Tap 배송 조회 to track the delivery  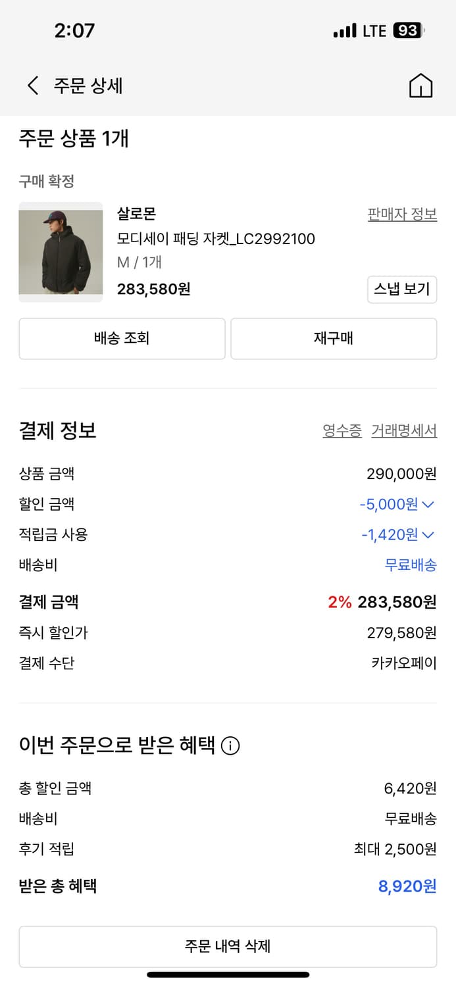coord(122,339)
